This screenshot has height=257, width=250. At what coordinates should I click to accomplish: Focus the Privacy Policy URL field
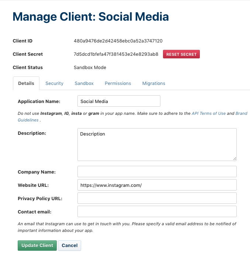[x=157, y=198]
